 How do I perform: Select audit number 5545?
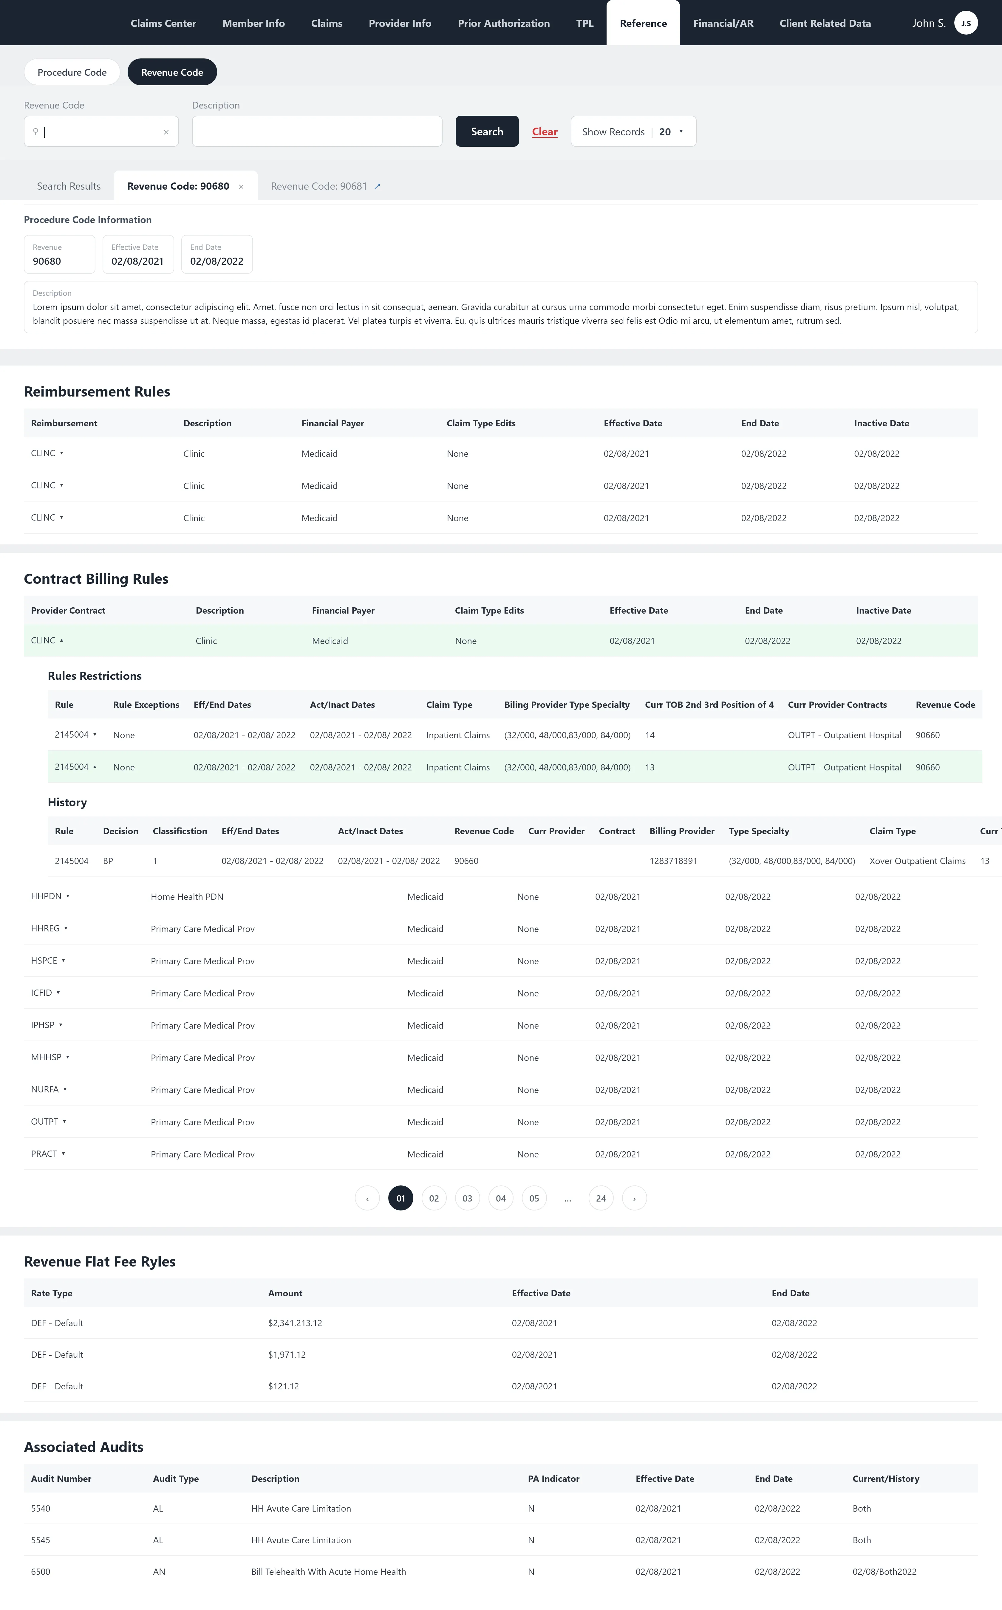point(41,1541)
